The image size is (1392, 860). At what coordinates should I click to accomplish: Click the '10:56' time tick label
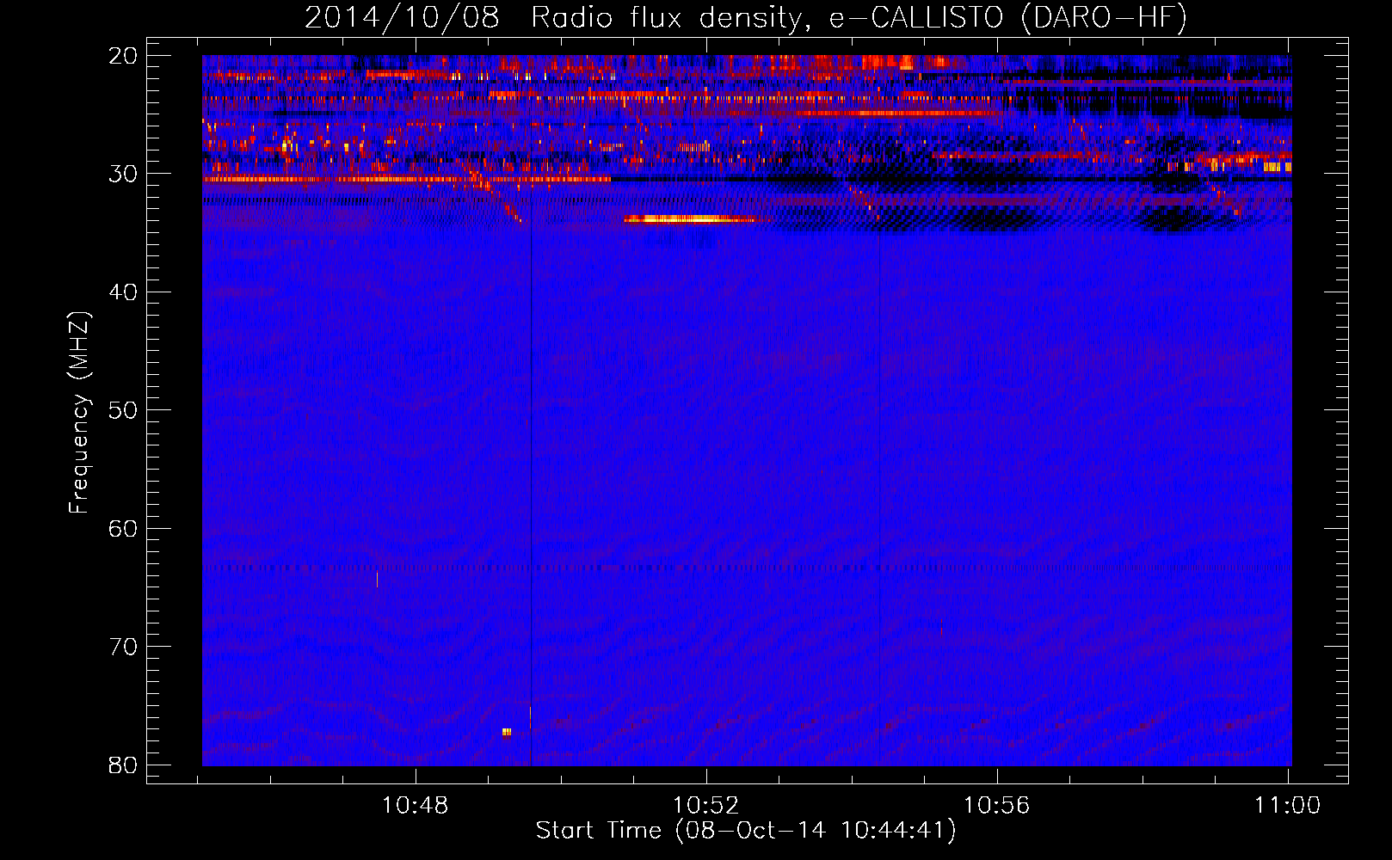tap(997, 806)
